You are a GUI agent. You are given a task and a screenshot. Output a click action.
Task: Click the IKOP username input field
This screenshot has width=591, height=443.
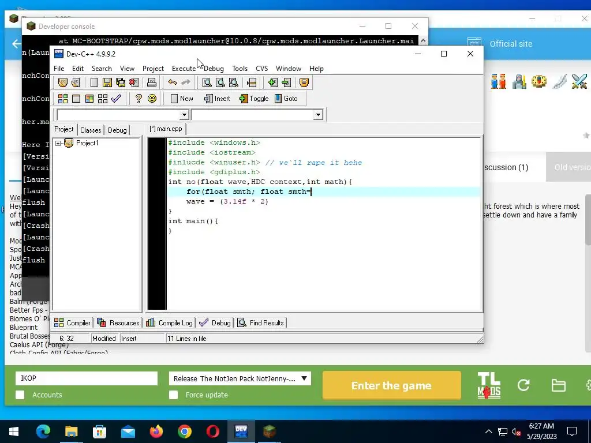tap(87, 378)
